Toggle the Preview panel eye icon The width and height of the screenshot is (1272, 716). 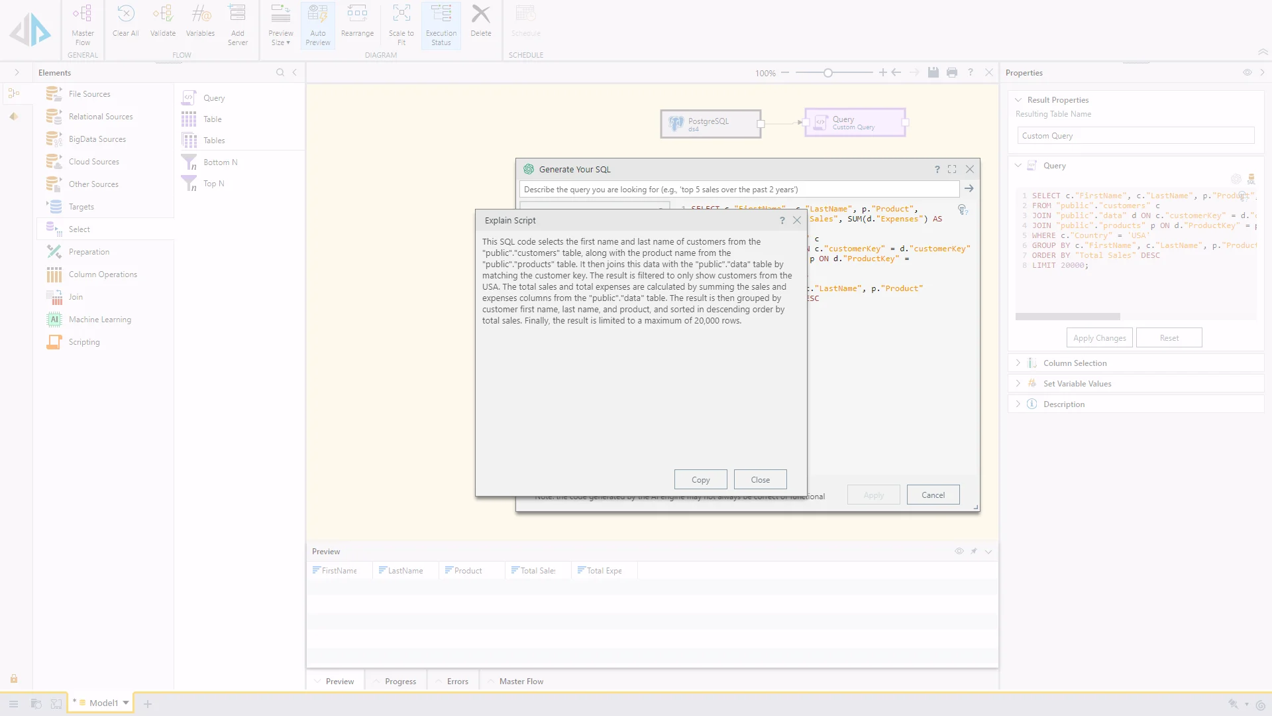point(959,552)
